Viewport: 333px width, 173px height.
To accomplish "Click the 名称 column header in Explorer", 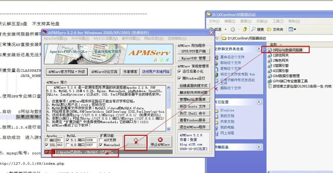I will click(273, 45).
